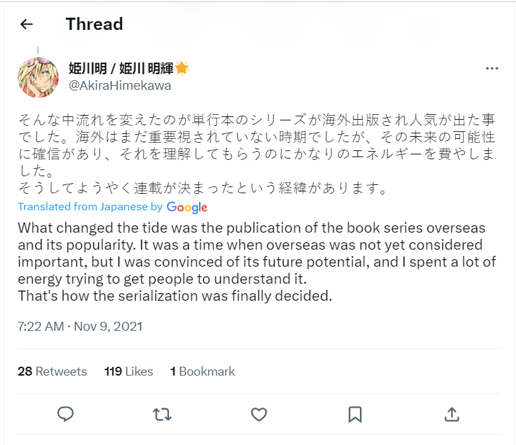Click the English translated tweet text
The image size is (516, 445).
[x=252, y=261]
